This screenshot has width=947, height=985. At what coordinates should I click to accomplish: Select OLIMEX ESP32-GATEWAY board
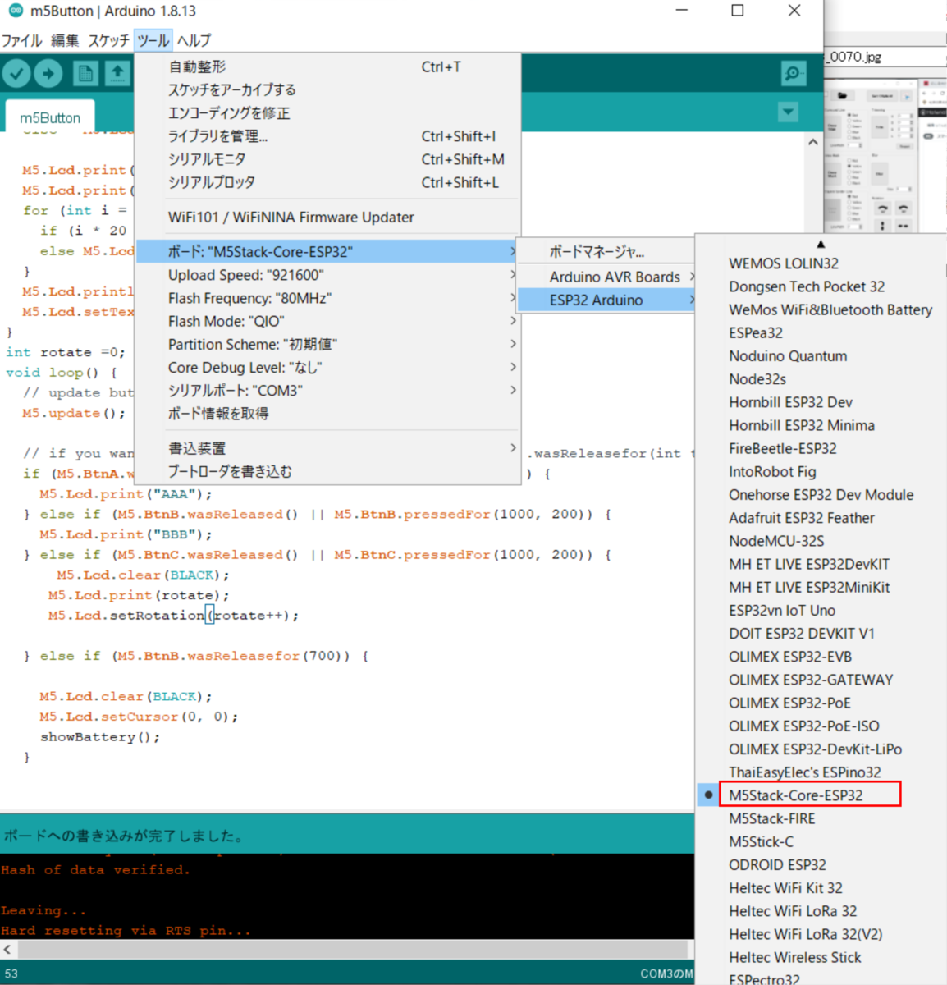tap(821, 680)
